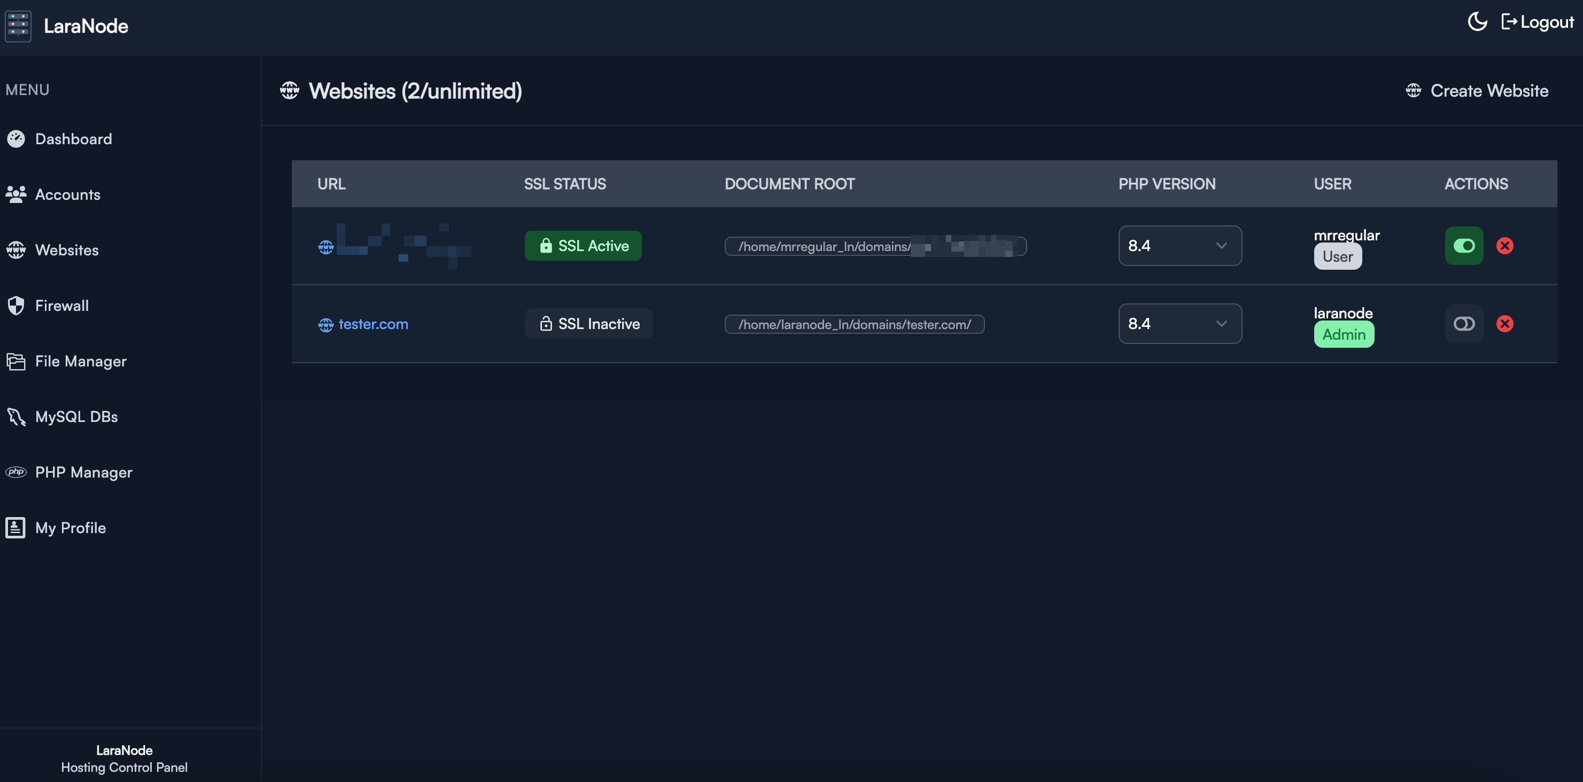Click the PHP Manager php icon

16,472
